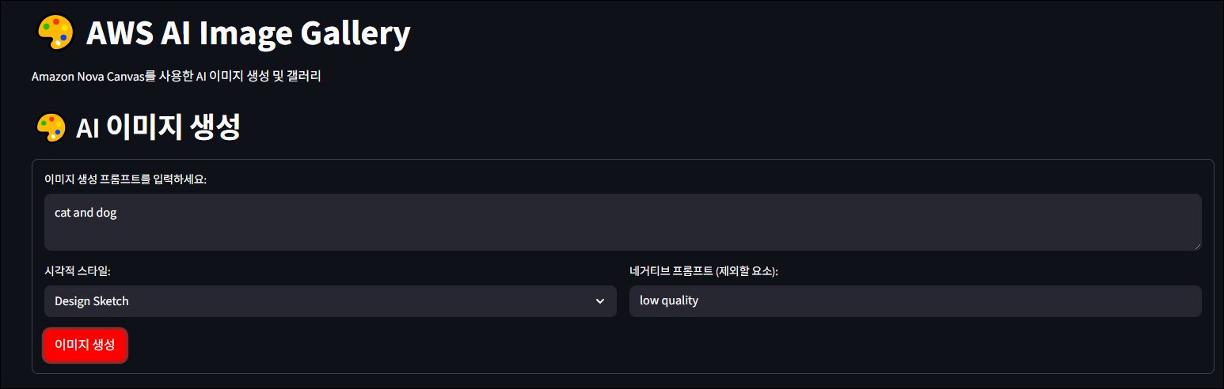Place cursor on the word dog in prompt

pyautogui.click(x=106, y=213)
